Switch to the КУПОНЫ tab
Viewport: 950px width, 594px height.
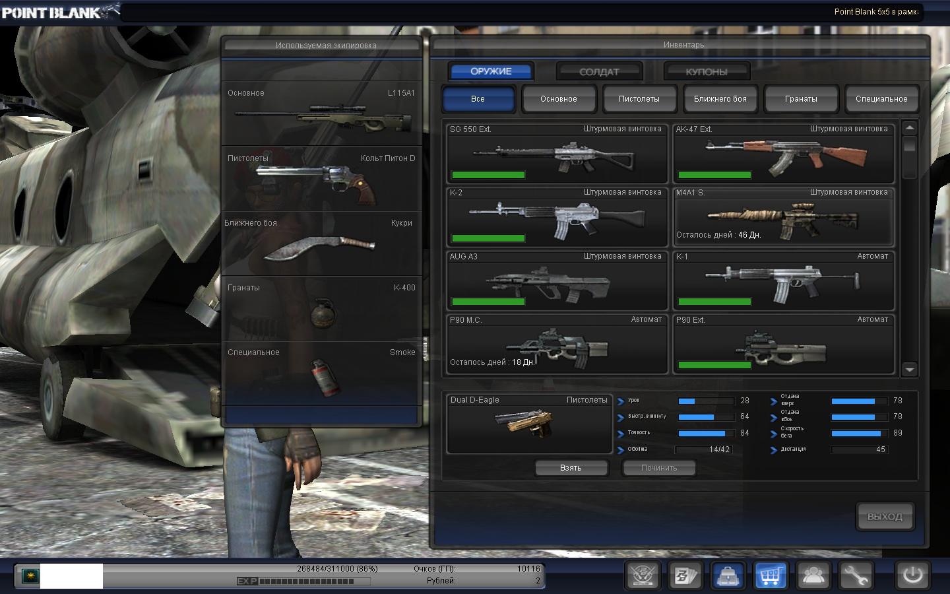(x=707, y=71)
